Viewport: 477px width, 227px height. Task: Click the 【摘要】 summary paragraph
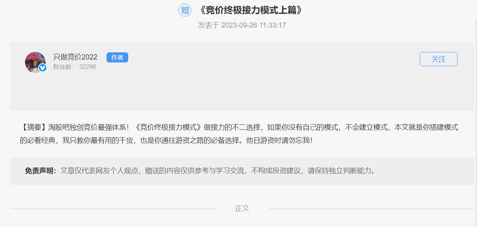pos(239,134)
